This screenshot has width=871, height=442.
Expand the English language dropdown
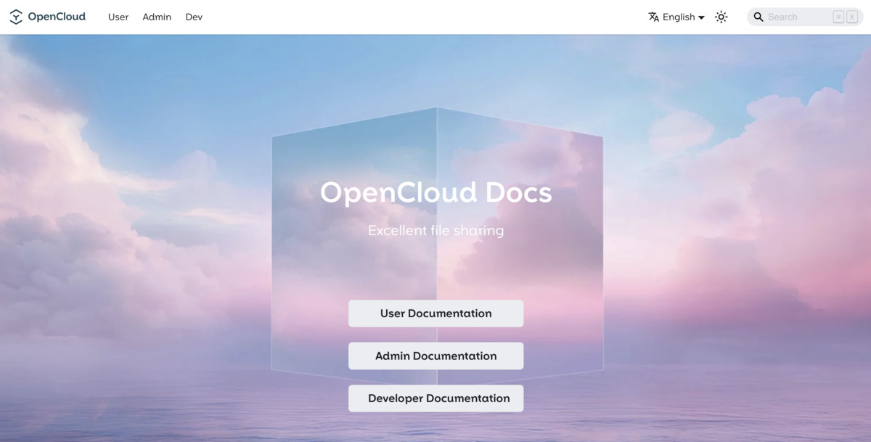point(679,17)
